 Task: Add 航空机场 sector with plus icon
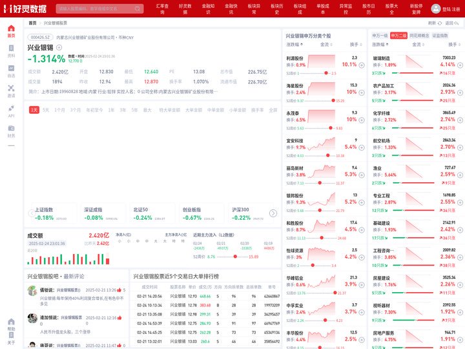[460, 147]
